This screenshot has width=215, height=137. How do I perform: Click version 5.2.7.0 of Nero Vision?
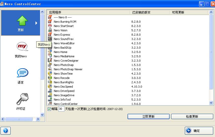point(136,30)
